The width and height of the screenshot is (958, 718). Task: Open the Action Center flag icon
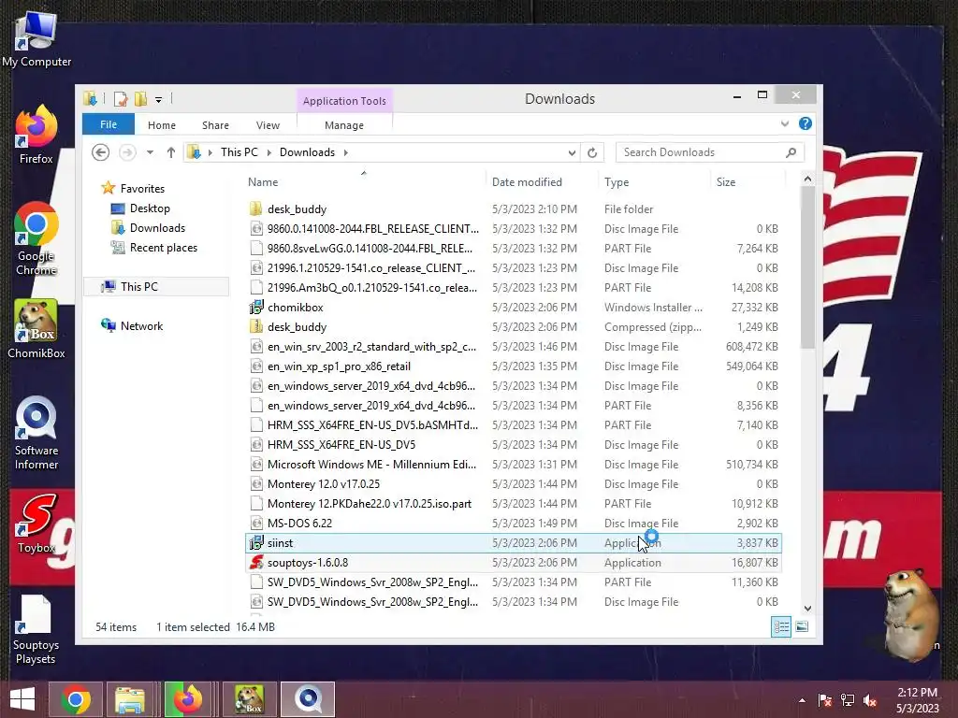[825, 700]
